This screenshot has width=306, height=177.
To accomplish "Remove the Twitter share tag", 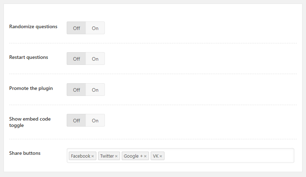I will (116, 156).
